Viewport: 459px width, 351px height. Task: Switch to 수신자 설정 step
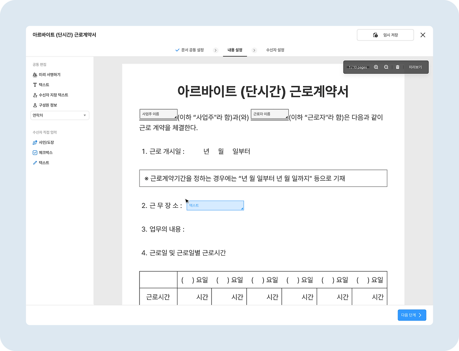pos(275,50)
